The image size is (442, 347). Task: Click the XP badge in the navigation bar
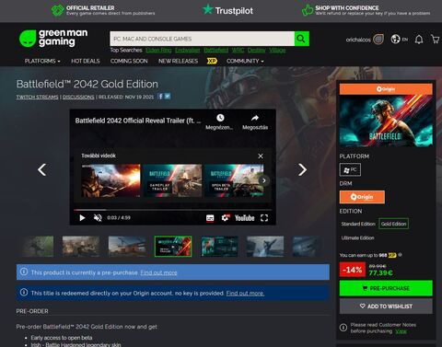[x=212, y=61]
